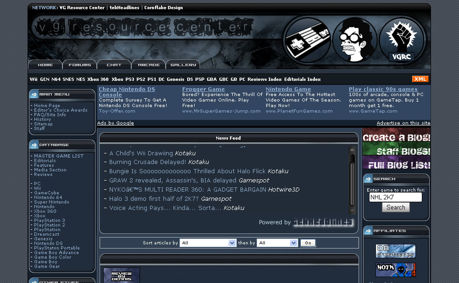Click the game search input field
Image resolution: width=459 pixels, height=283 pixels.
click(x=396, y=197)
